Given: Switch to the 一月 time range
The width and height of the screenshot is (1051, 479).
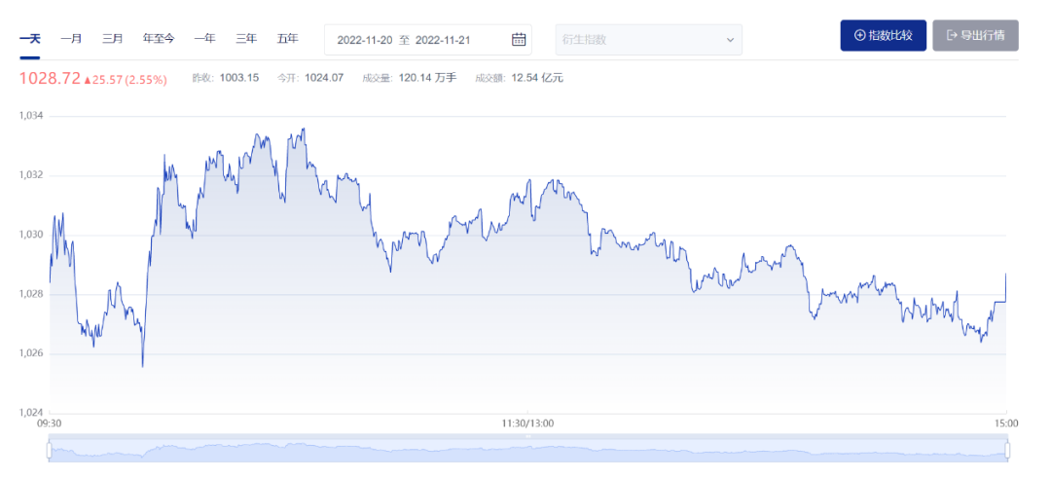Looking at the screenshot, I should click(x=71, y=38).
